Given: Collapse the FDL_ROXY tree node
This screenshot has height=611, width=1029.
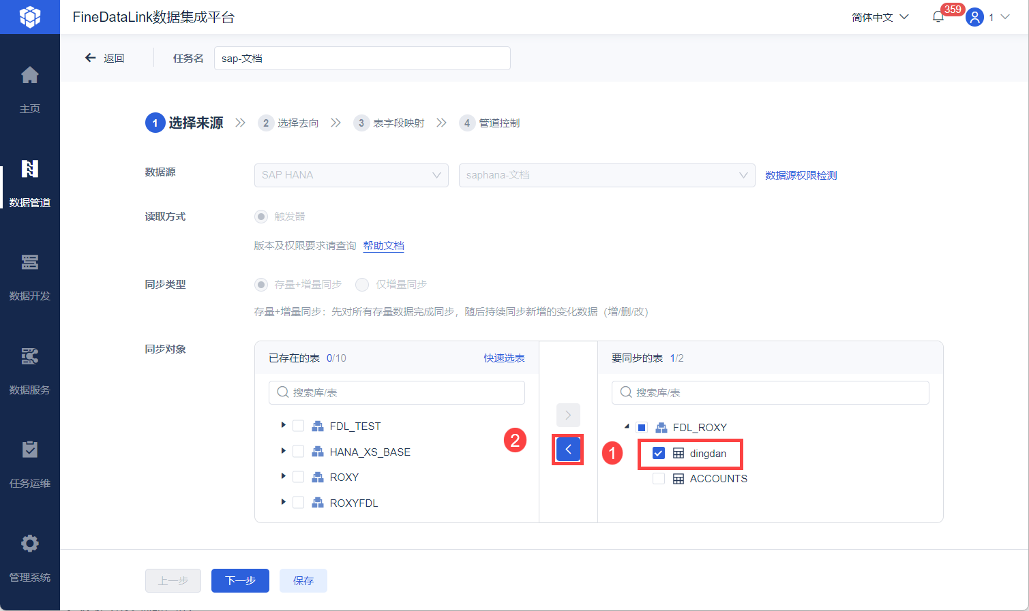Looking at the screenshot, I should point(627,426).
